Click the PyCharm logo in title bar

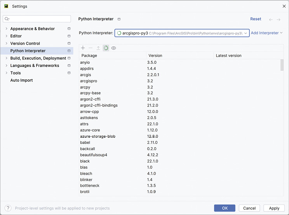click(6, 6)
